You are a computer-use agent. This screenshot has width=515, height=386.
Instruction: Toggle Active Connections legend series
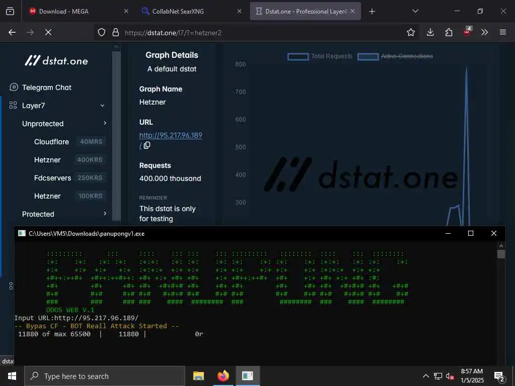point(395,56)
